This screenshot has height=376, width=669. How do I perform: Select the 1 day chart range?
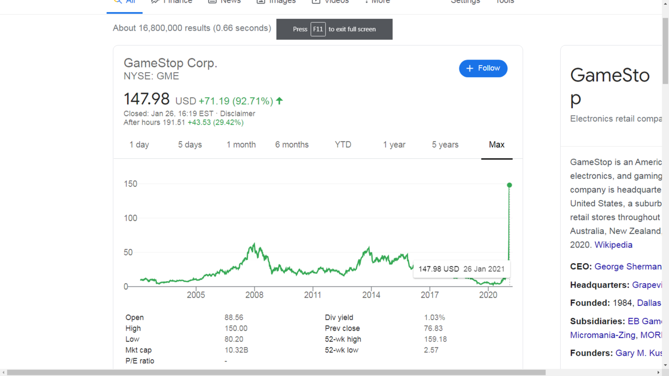(x=139, y=145)
